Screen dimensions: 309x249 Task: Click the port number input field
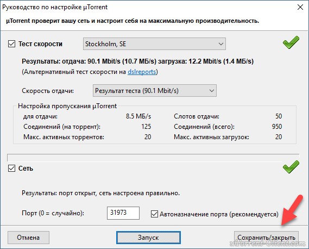[123, 213]
